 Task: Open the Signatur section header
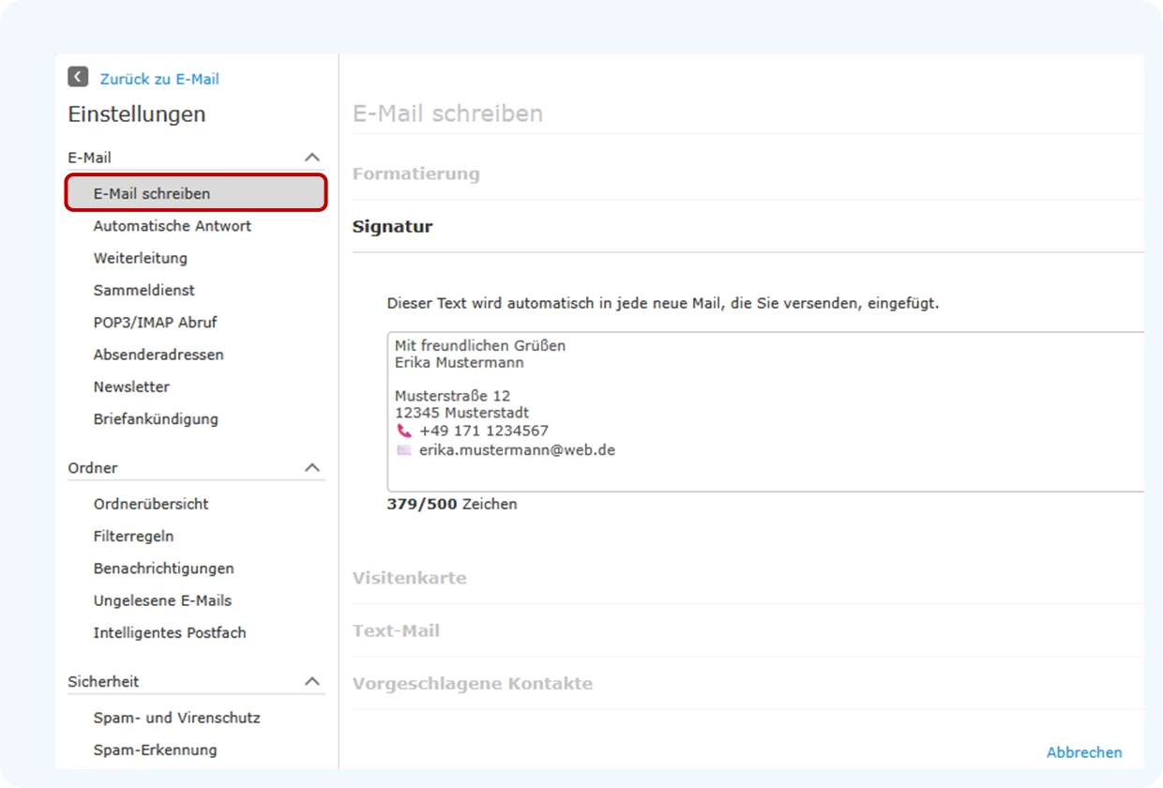(x=392, y=226)
